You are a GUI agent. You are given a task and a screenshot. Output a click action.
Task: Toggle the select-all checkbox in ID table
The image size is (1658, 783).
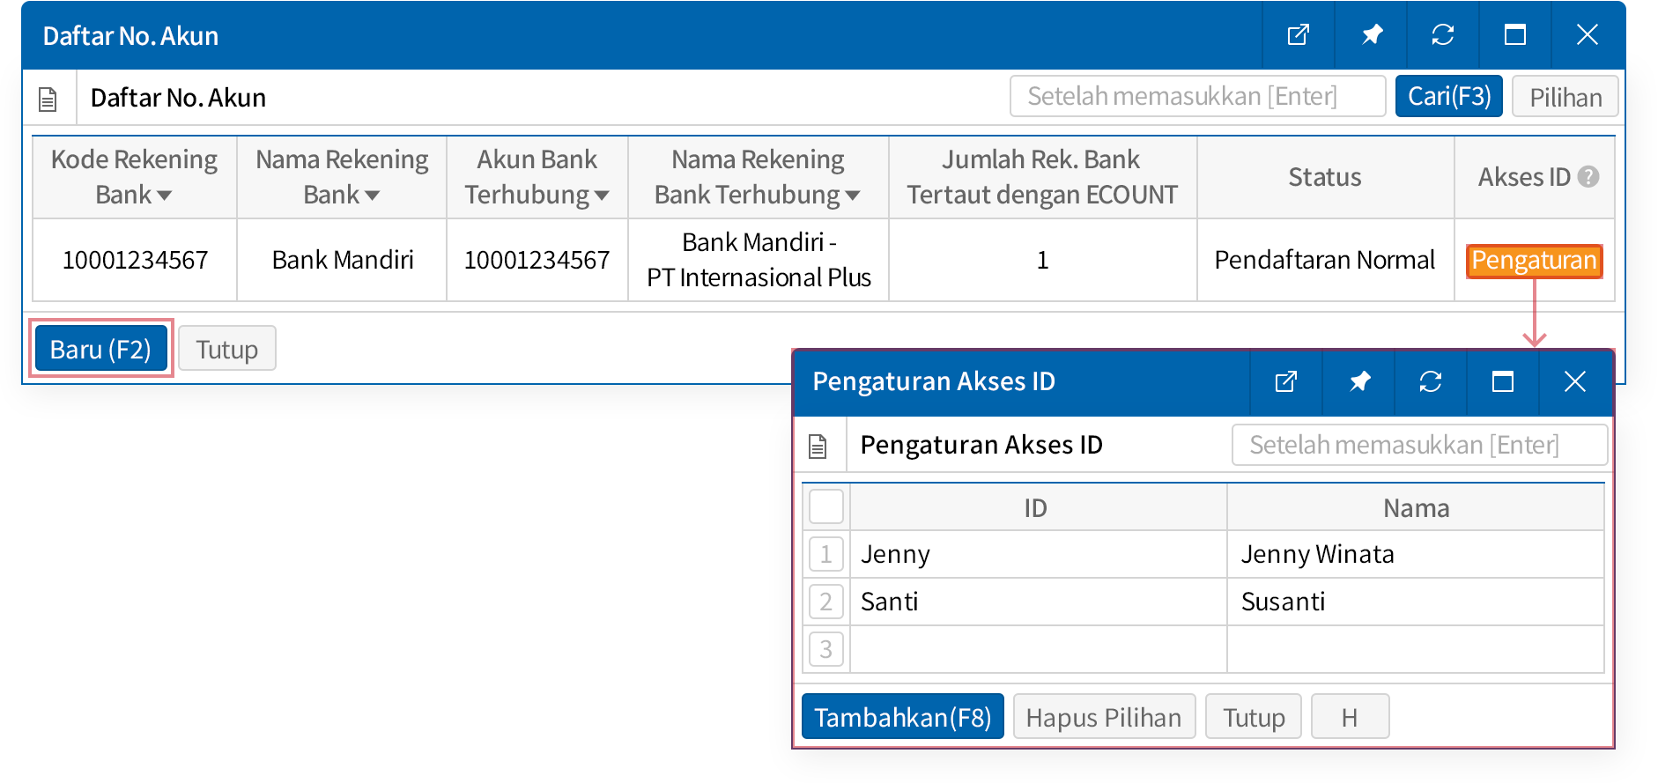tap(825, 507)
